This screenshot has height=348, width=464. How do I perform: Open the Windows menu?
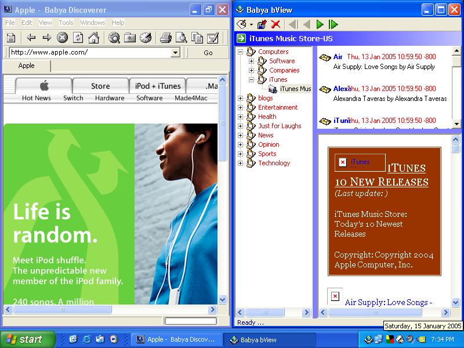[93, 23]
